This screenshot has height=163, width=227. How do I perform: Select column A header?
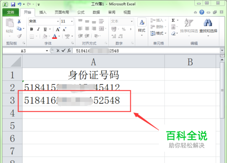94,62
